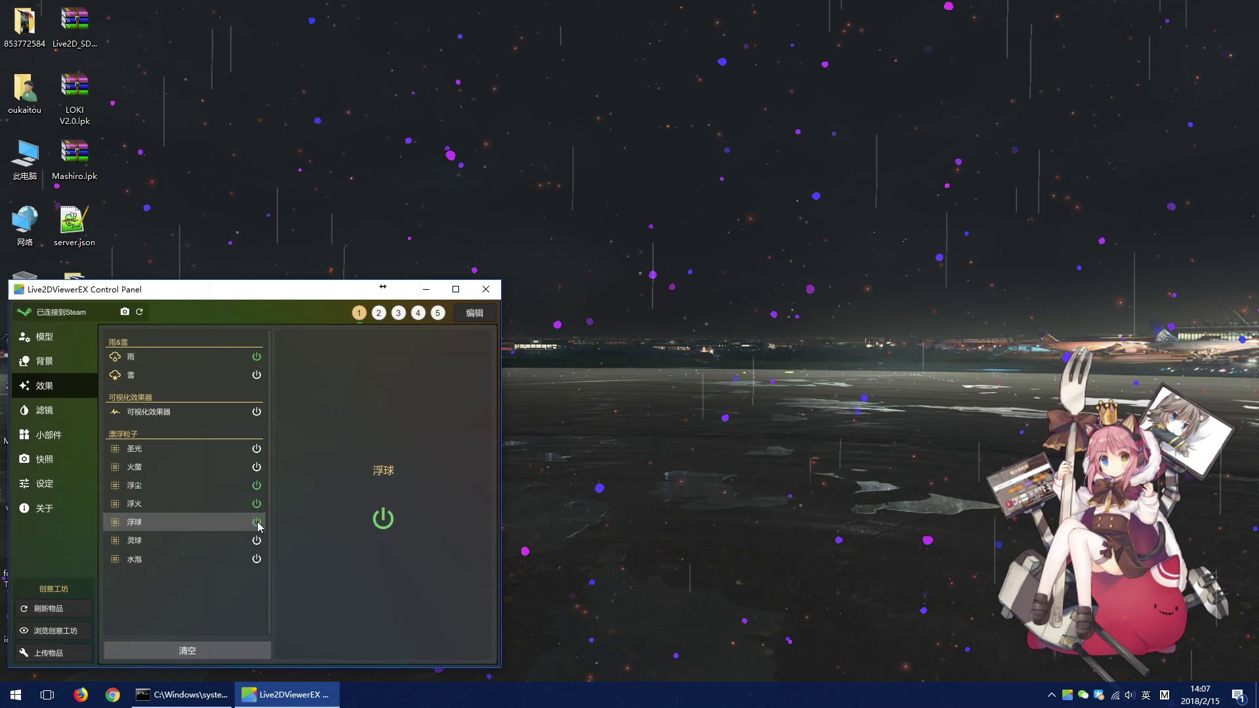Click the Steam connection status icon
This screenshot has height=708, width=1259.
(24, 311)
